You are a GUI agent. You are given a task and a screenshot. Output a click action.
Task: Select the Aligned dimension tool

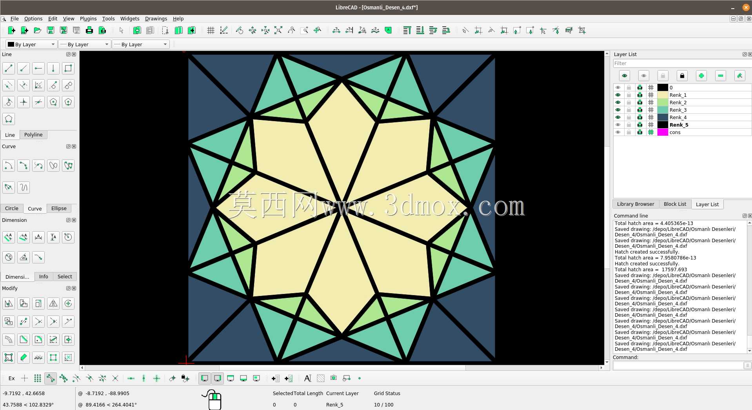pyautogui.click(x=9, y=237)
